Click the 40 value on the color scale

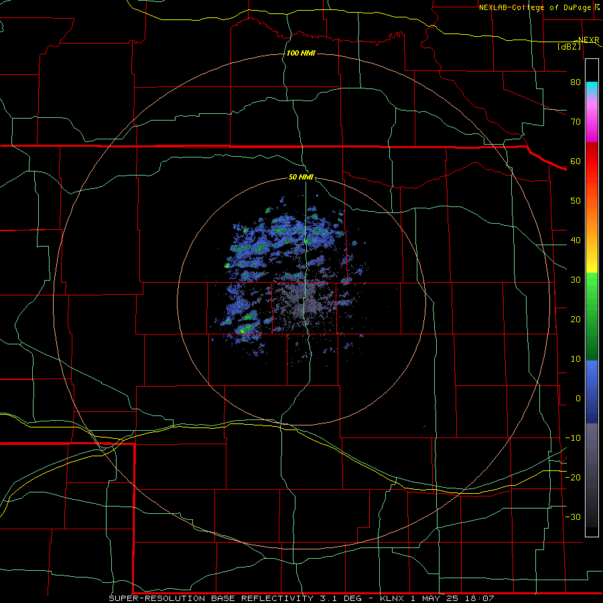(576, 241)
